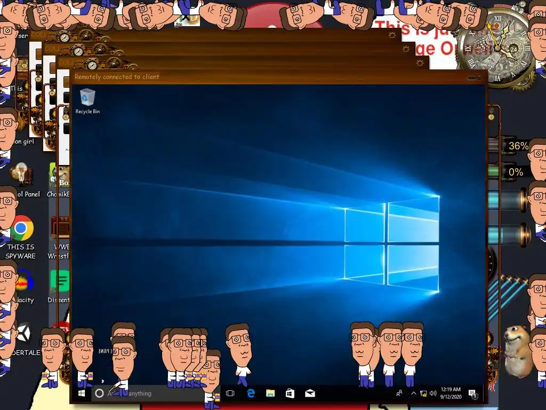The image size is (546, 410).
Task: Click the 12:19 AM taskbar clock
Action: coord(451,393)
